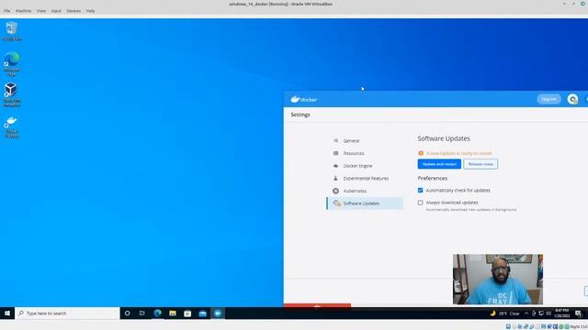Select Experimental Features in the settings sidebar
The height and width of the screenshot is (330, 588).
click(365, 178)
